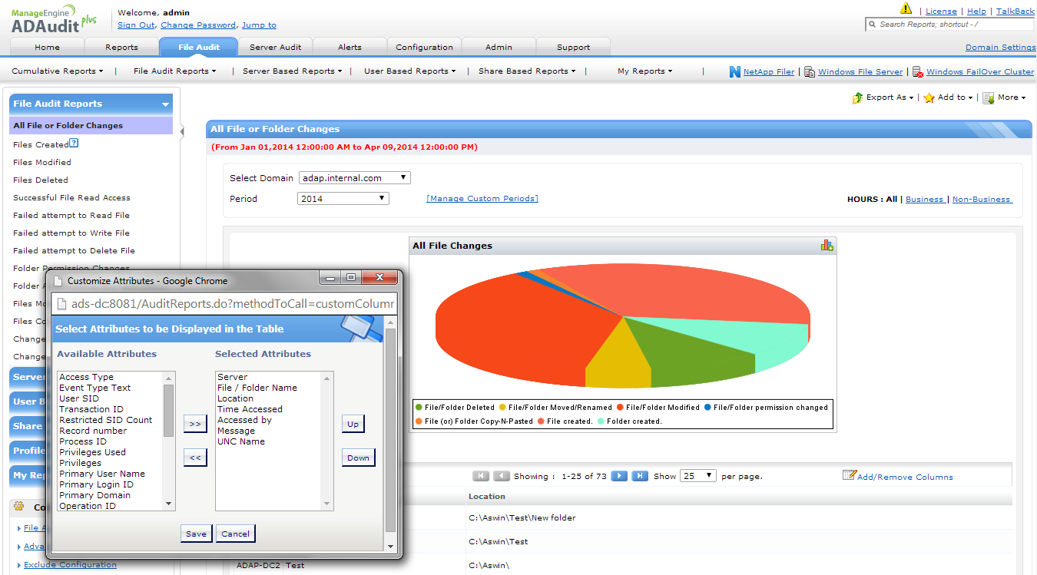Click the search magnifier icon
1037x575 pixels.
[x=872, y=25]
